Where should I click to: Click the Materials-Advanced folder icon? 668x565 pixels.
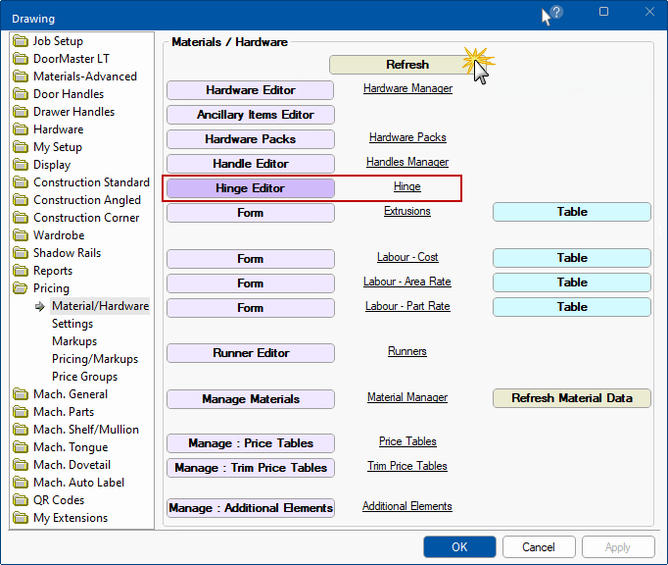coord(20,77)
